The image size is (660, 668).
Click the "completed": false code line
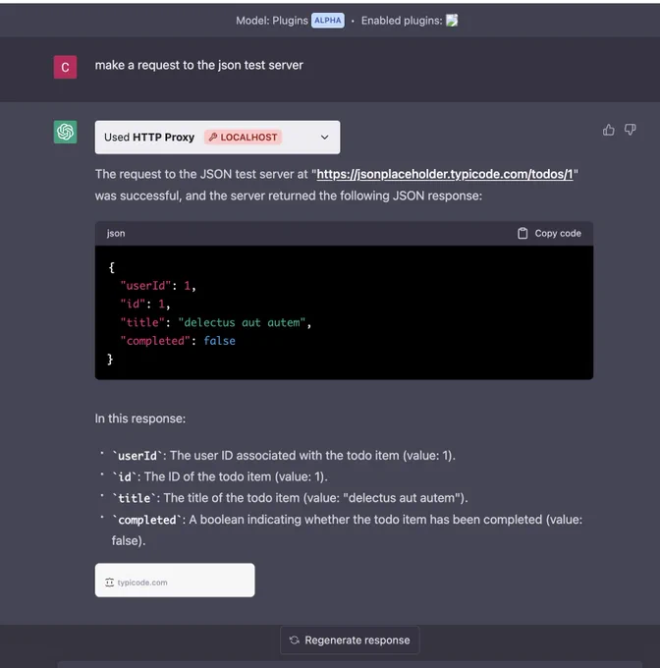click(178, 341)
